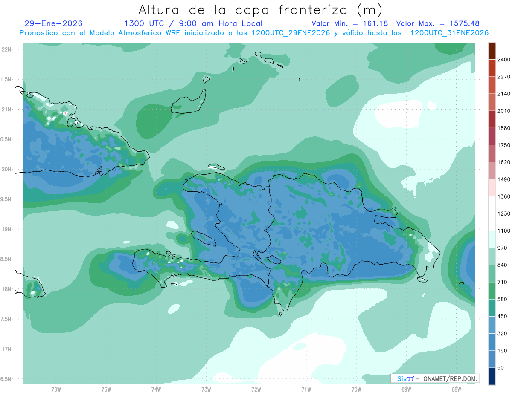Click the colorbar label '840'
This screenshot has width=512, height=395.
pyautogui.click(x=503, y=265)
